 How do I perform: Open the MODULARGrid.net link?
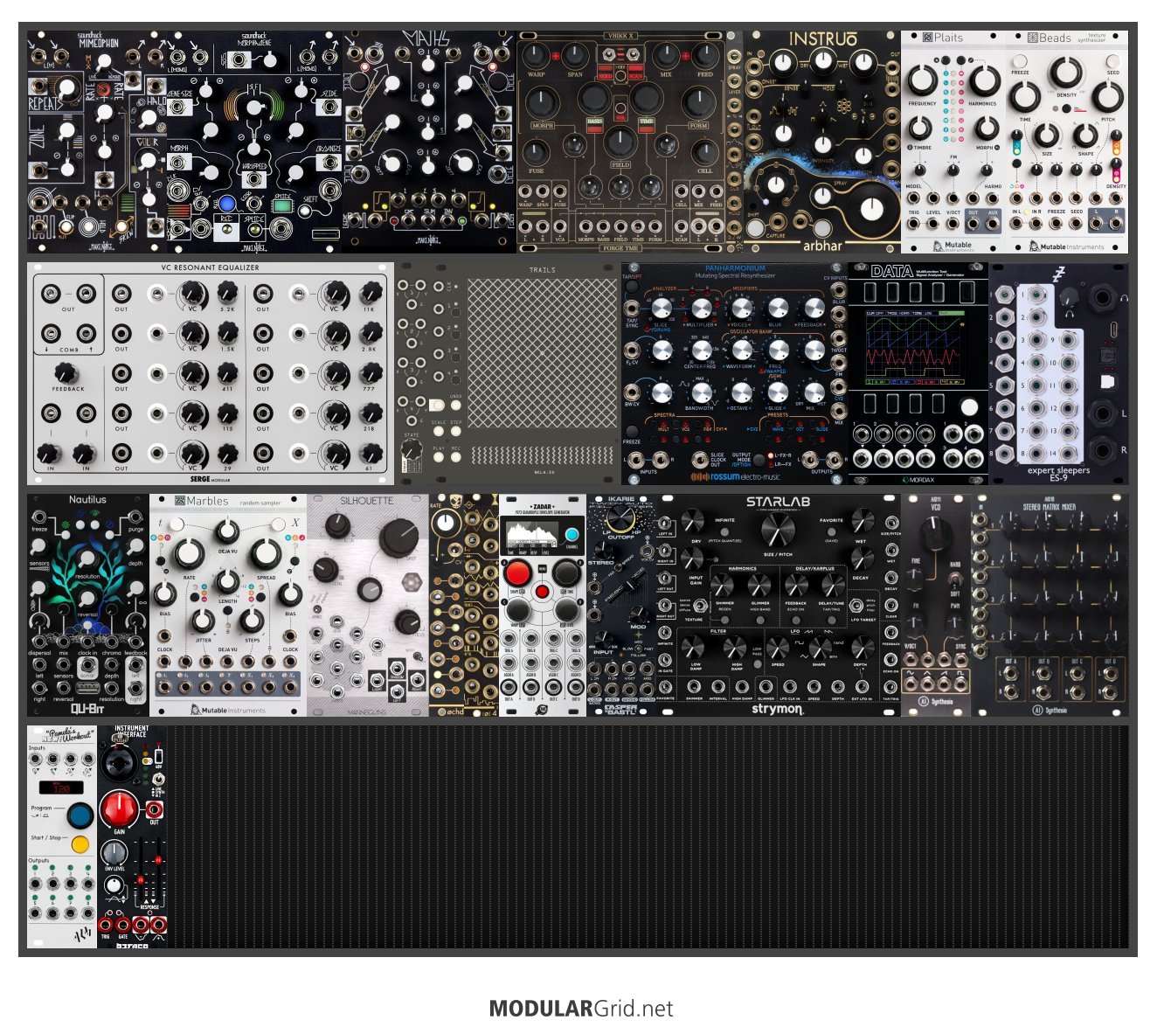(x=581, y=1009)
